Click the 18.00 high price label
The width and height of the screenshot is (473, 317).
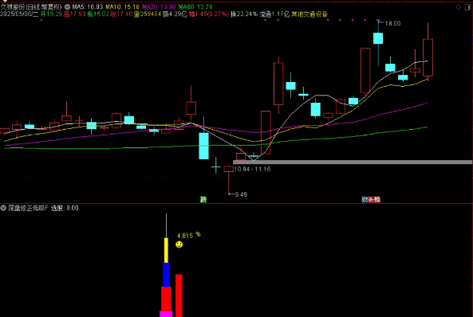[392, 24]
